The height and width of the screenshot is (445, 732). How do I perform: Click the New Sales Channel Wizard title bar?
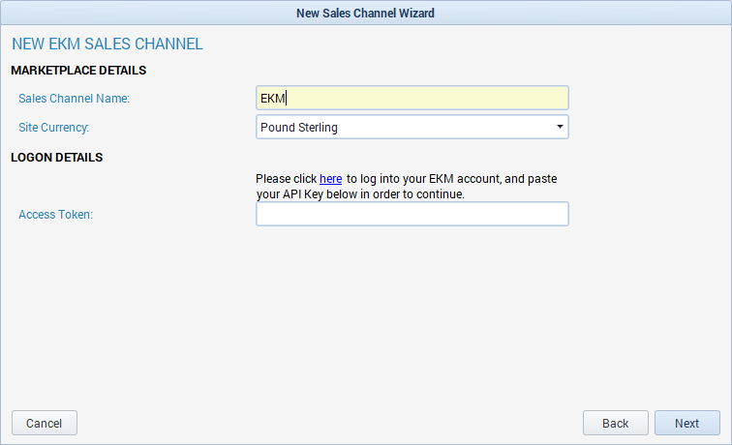click(x=366, y=13)
